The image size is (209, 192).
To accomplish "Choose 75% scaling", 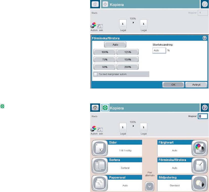I will [104, 60].
